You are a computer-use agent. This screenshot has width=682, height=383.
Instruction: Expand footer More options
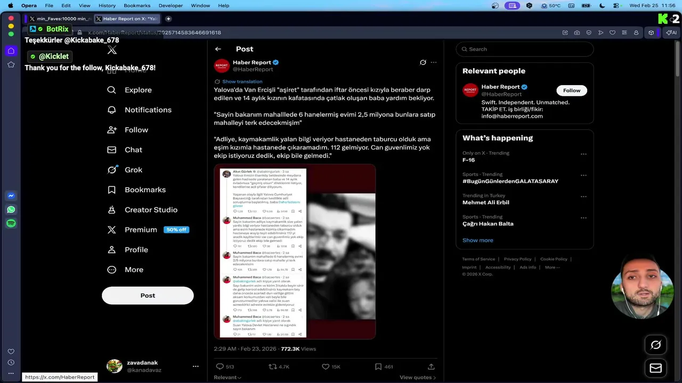[553, 267]
